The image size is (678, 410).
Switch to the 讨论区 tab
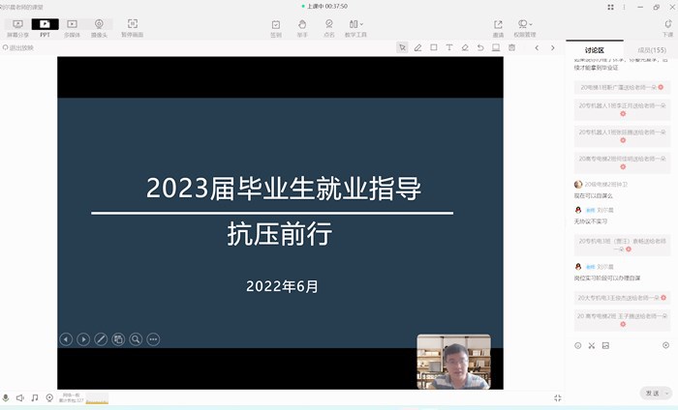595,49
